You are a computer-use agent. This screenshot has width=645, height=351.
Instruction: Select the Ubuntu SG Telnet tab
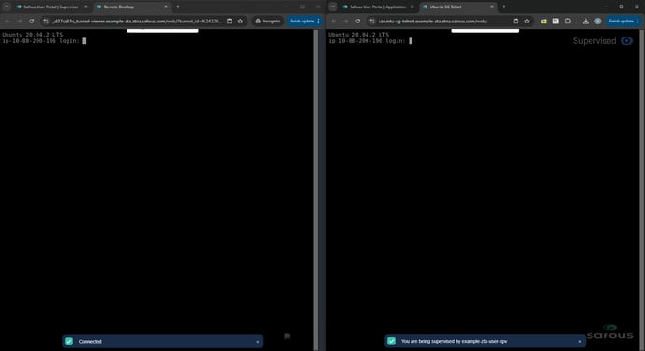[457, 7]
